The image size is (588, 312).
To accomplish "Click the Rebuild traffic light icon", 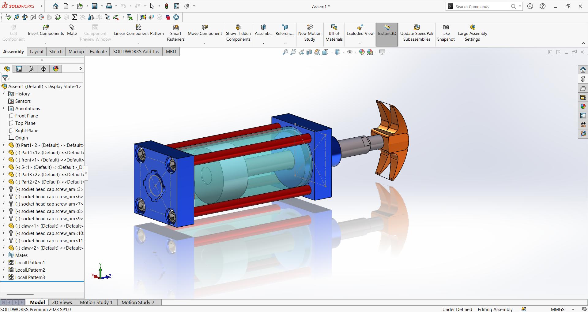I will click(167, 6).
